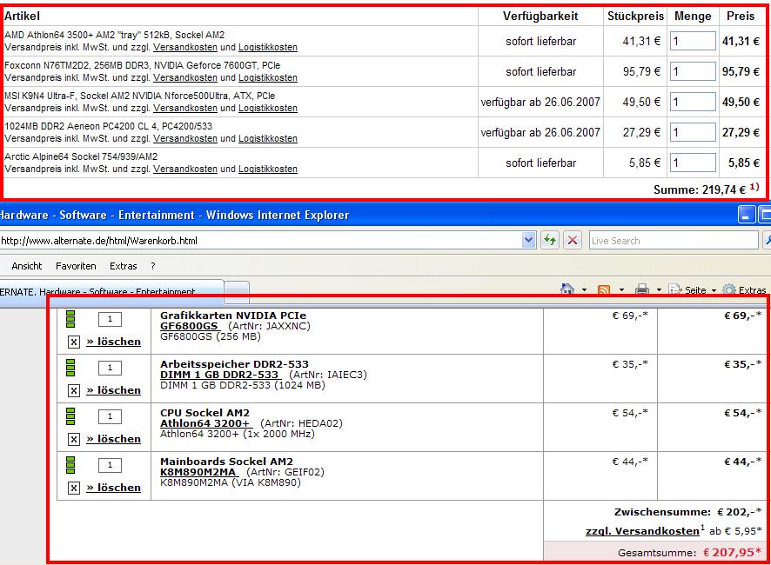The height and width of the screenshot is (565, 771).
Task: Click the Home icon in the IE toolbar
Action: click(567, 289)
